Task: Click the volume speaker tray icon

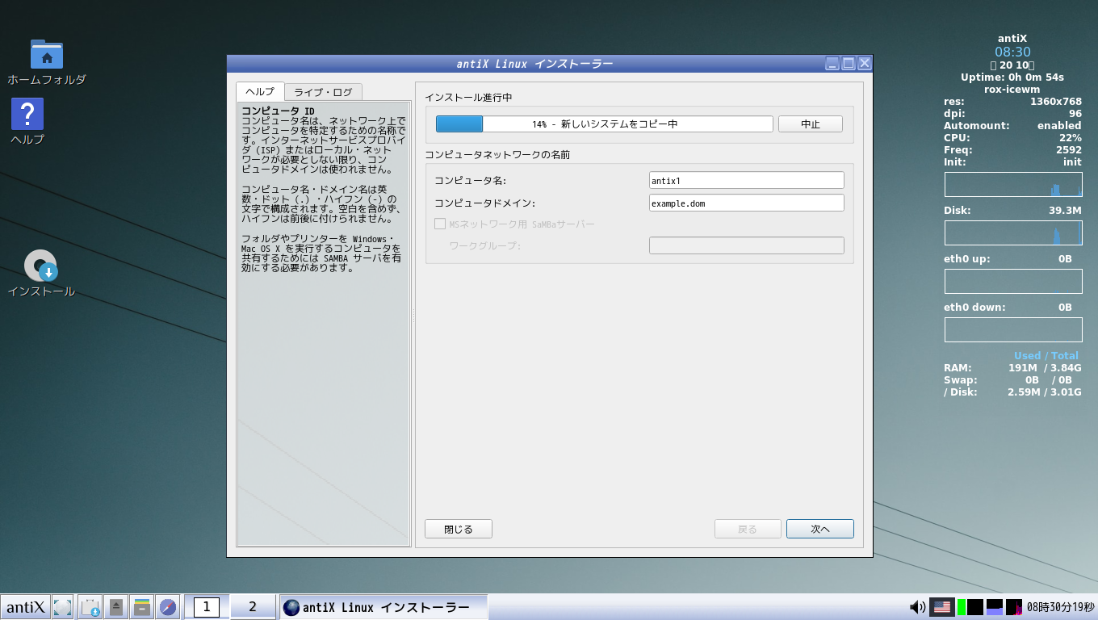Action: [917, 607]
